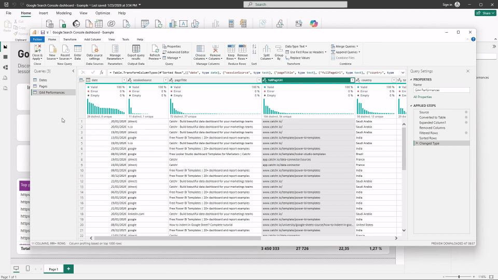Click the Split Column icon
The width and height of the screenshot is (498, 280).
click(x=267, y=49)
